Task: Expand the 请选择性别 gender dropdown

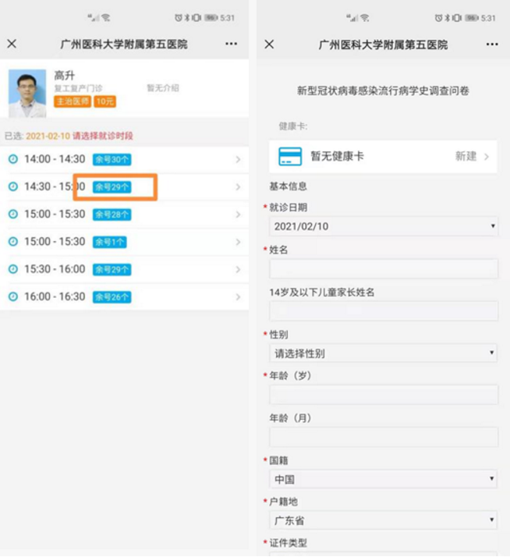Action: pos(383,353)
